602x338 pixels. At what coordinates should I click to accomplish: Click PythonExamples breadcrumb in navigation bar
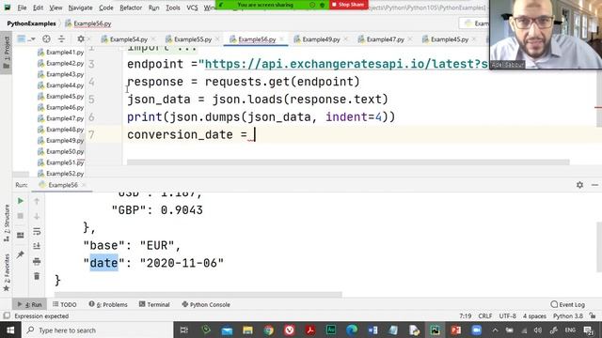[31, 23]
